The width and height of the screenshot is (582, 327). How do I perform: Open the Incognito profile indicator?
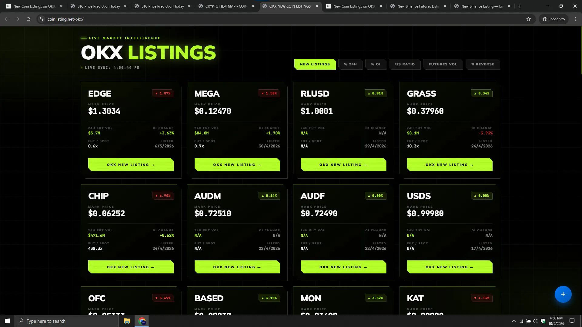click(554, 19)
